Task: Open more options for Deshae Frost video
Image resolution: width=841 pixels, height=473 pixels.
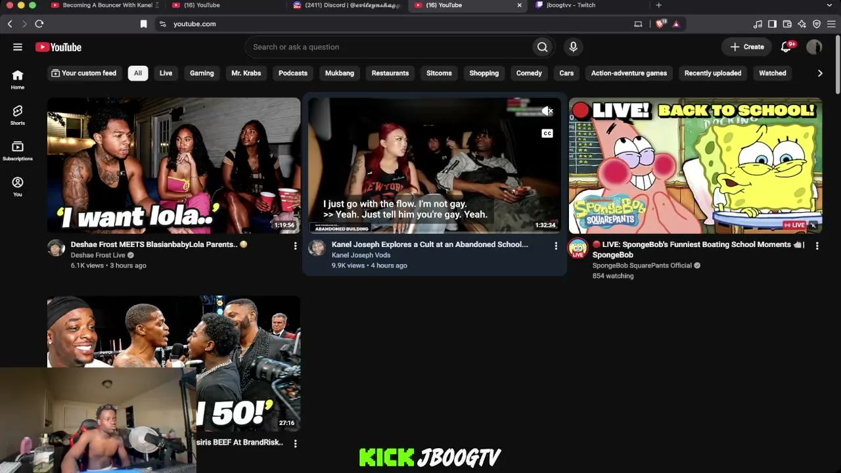Action: 295,245
